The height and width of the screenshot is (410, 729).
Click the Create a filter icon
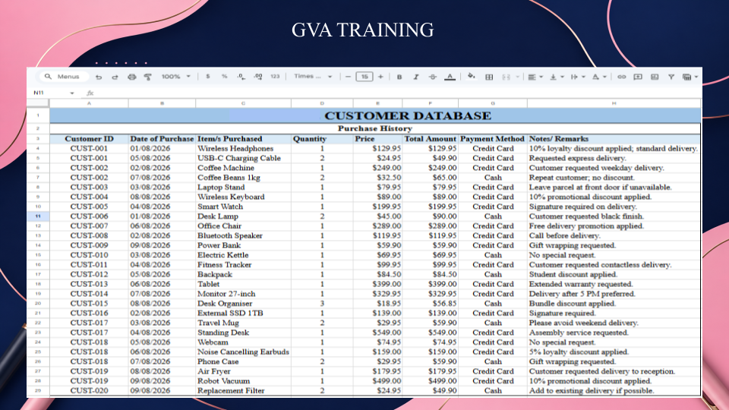(671, 77)
